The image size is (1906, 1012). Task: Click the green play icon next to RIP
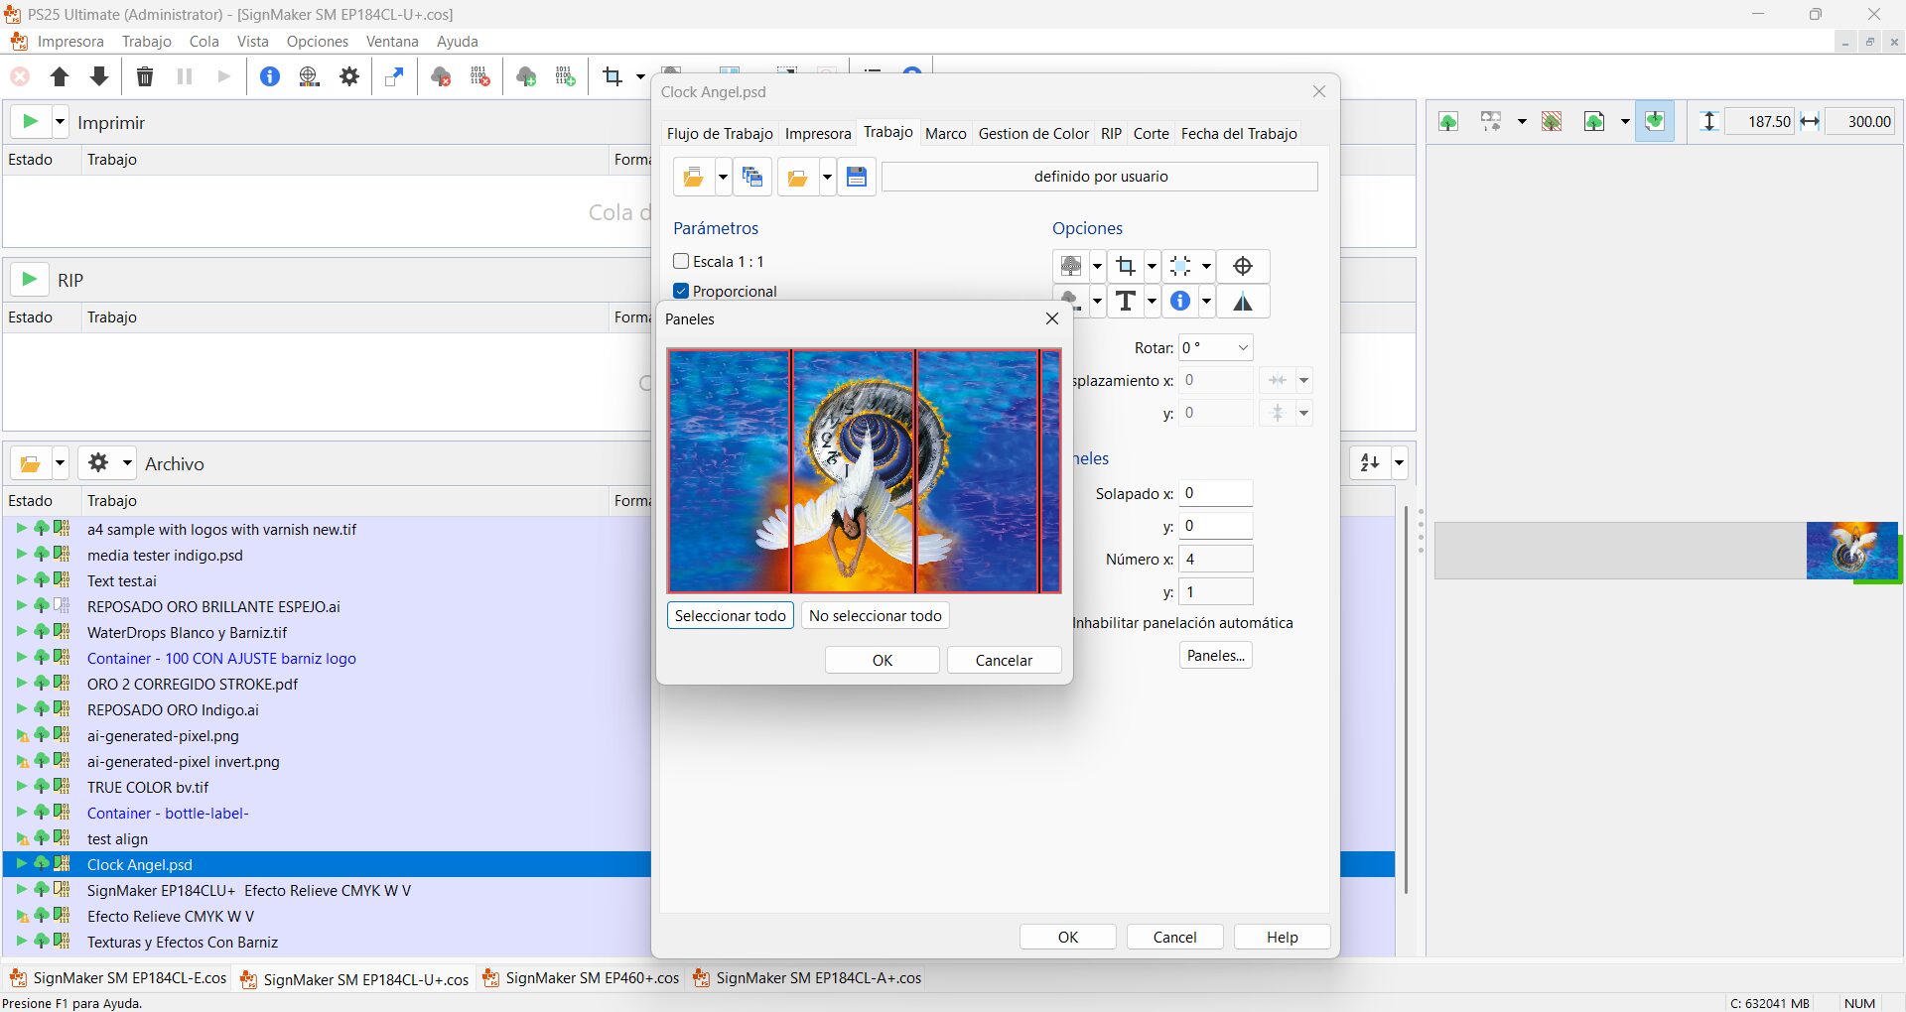30,280
